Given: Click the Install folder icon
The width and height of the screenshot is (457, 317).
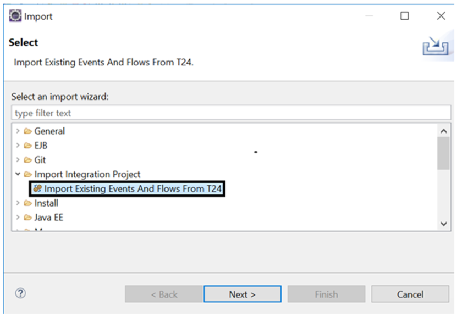Looking at the screenshot, I should 27,203.
